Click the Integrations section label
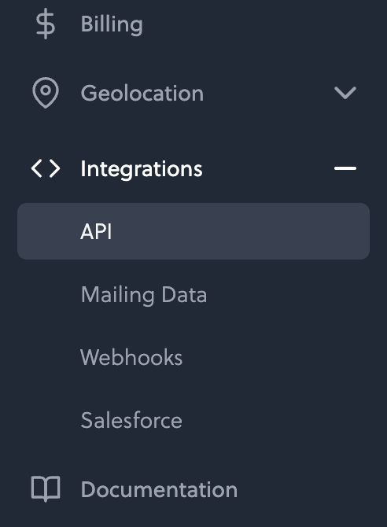This screenshot has height=527, width=387. click(142, 169)
